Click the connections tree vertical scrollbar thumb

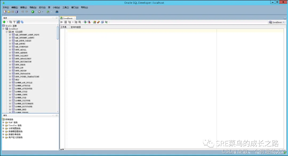(58, 33)
